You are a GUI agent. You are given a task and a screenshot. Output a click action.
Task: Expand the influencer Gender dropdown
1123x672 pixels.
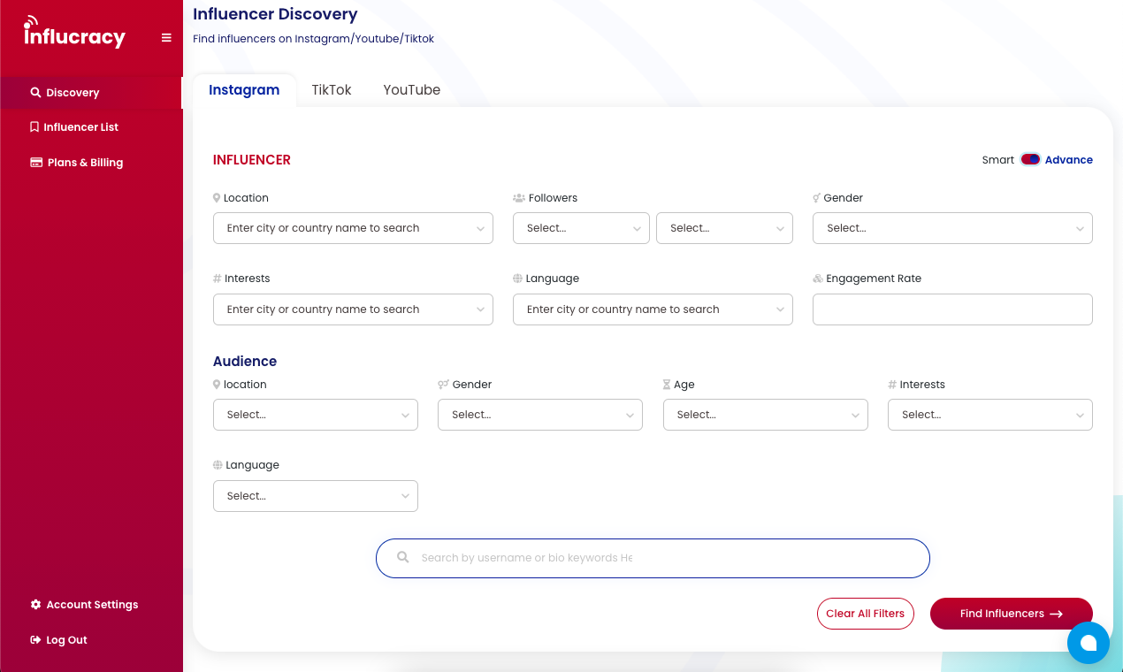pos(952,228)
